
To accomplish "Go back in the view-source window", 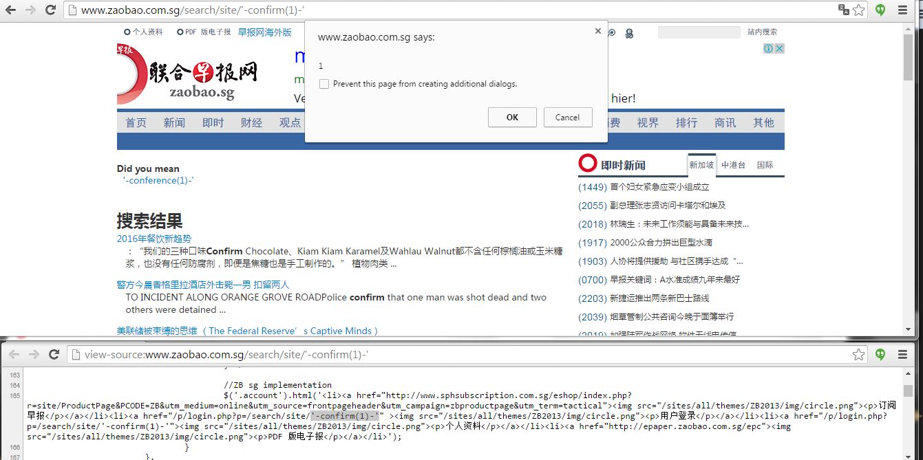I will [14, 354].
